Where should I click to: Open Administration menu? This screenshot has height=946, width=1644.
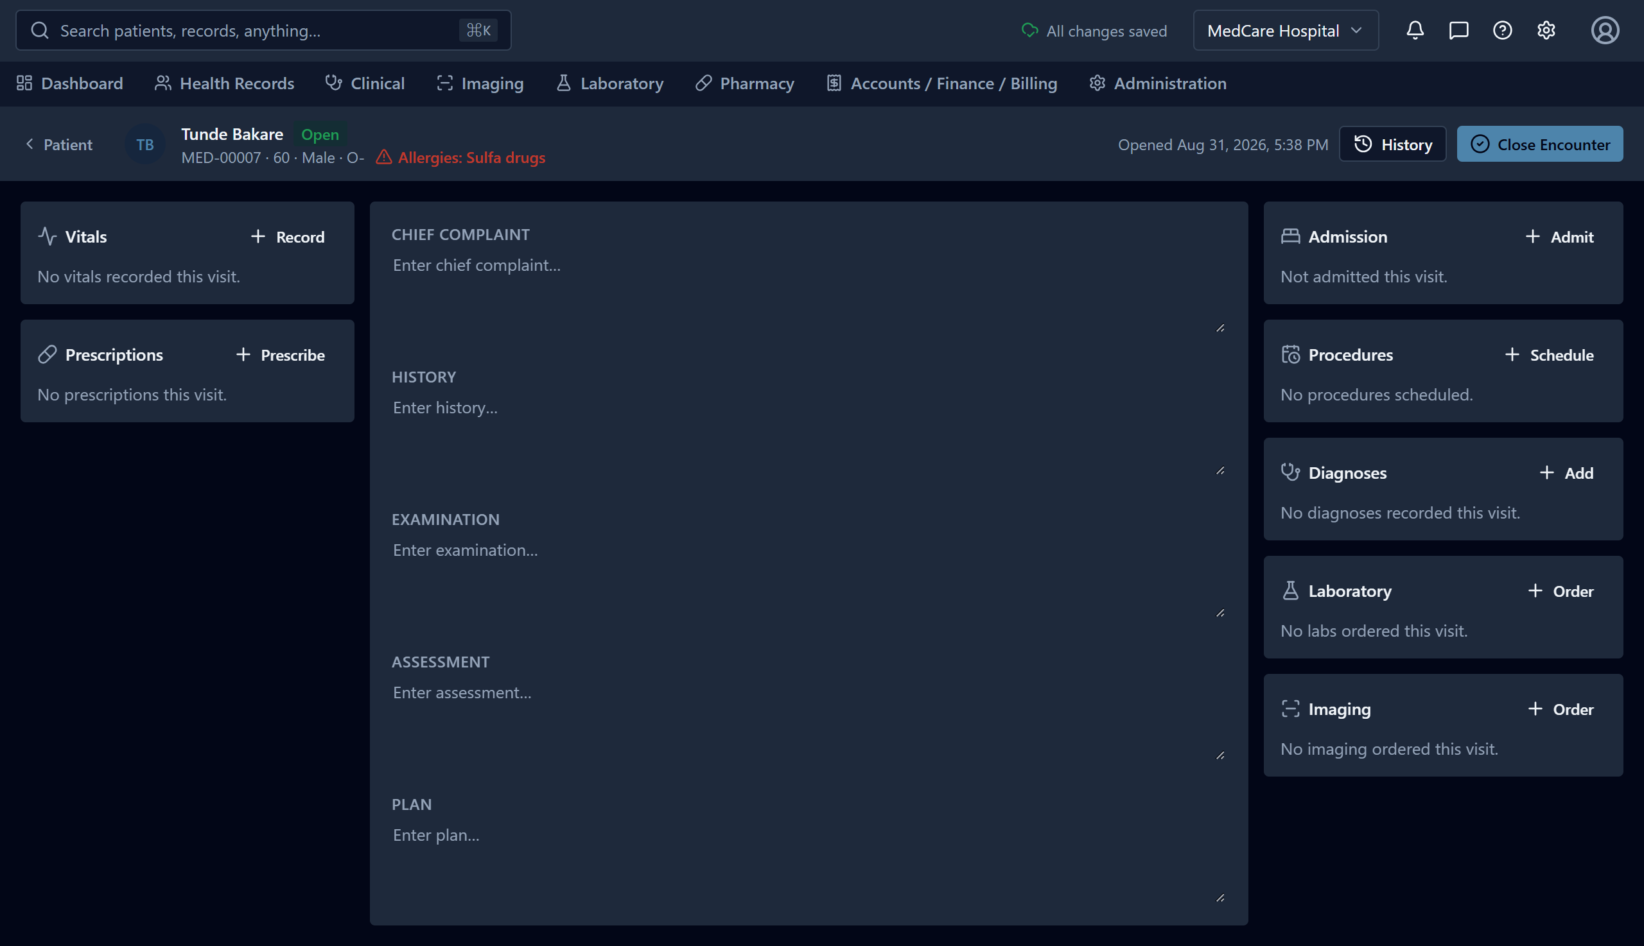[1158, 83]
